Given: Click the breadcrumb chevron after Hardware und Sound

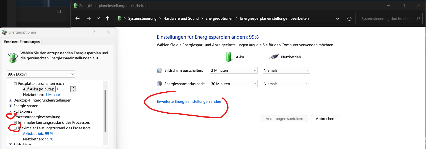Looking at the screenshot, I should point(202,18).
